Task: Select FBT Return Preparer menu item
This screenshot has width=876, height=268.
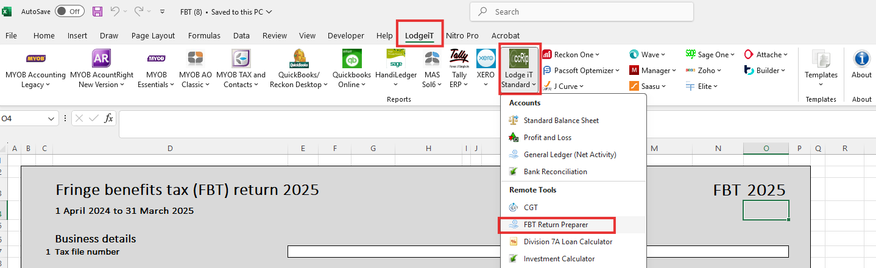Action: coord(573,225)
